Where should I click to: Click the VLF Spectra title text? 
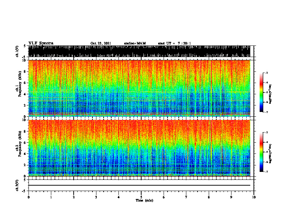coord(41,43)
